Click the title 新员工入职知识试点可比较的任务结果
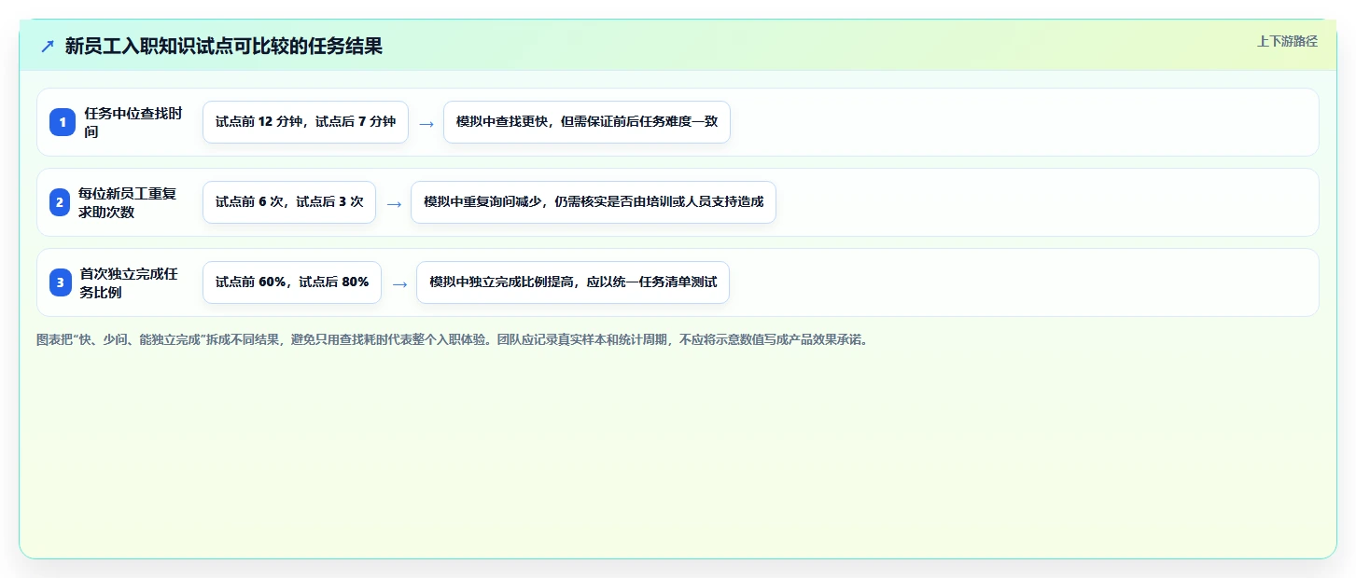The height and width of the screenshot is (578, 1356). (224, 46)
